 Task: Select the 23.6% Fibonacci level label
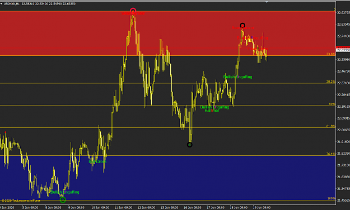tap(330, 54)
